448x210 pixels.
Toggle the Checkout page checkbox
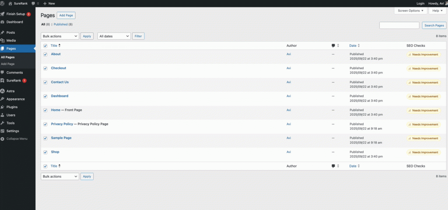pyautogui.click(x=45, y=68)
